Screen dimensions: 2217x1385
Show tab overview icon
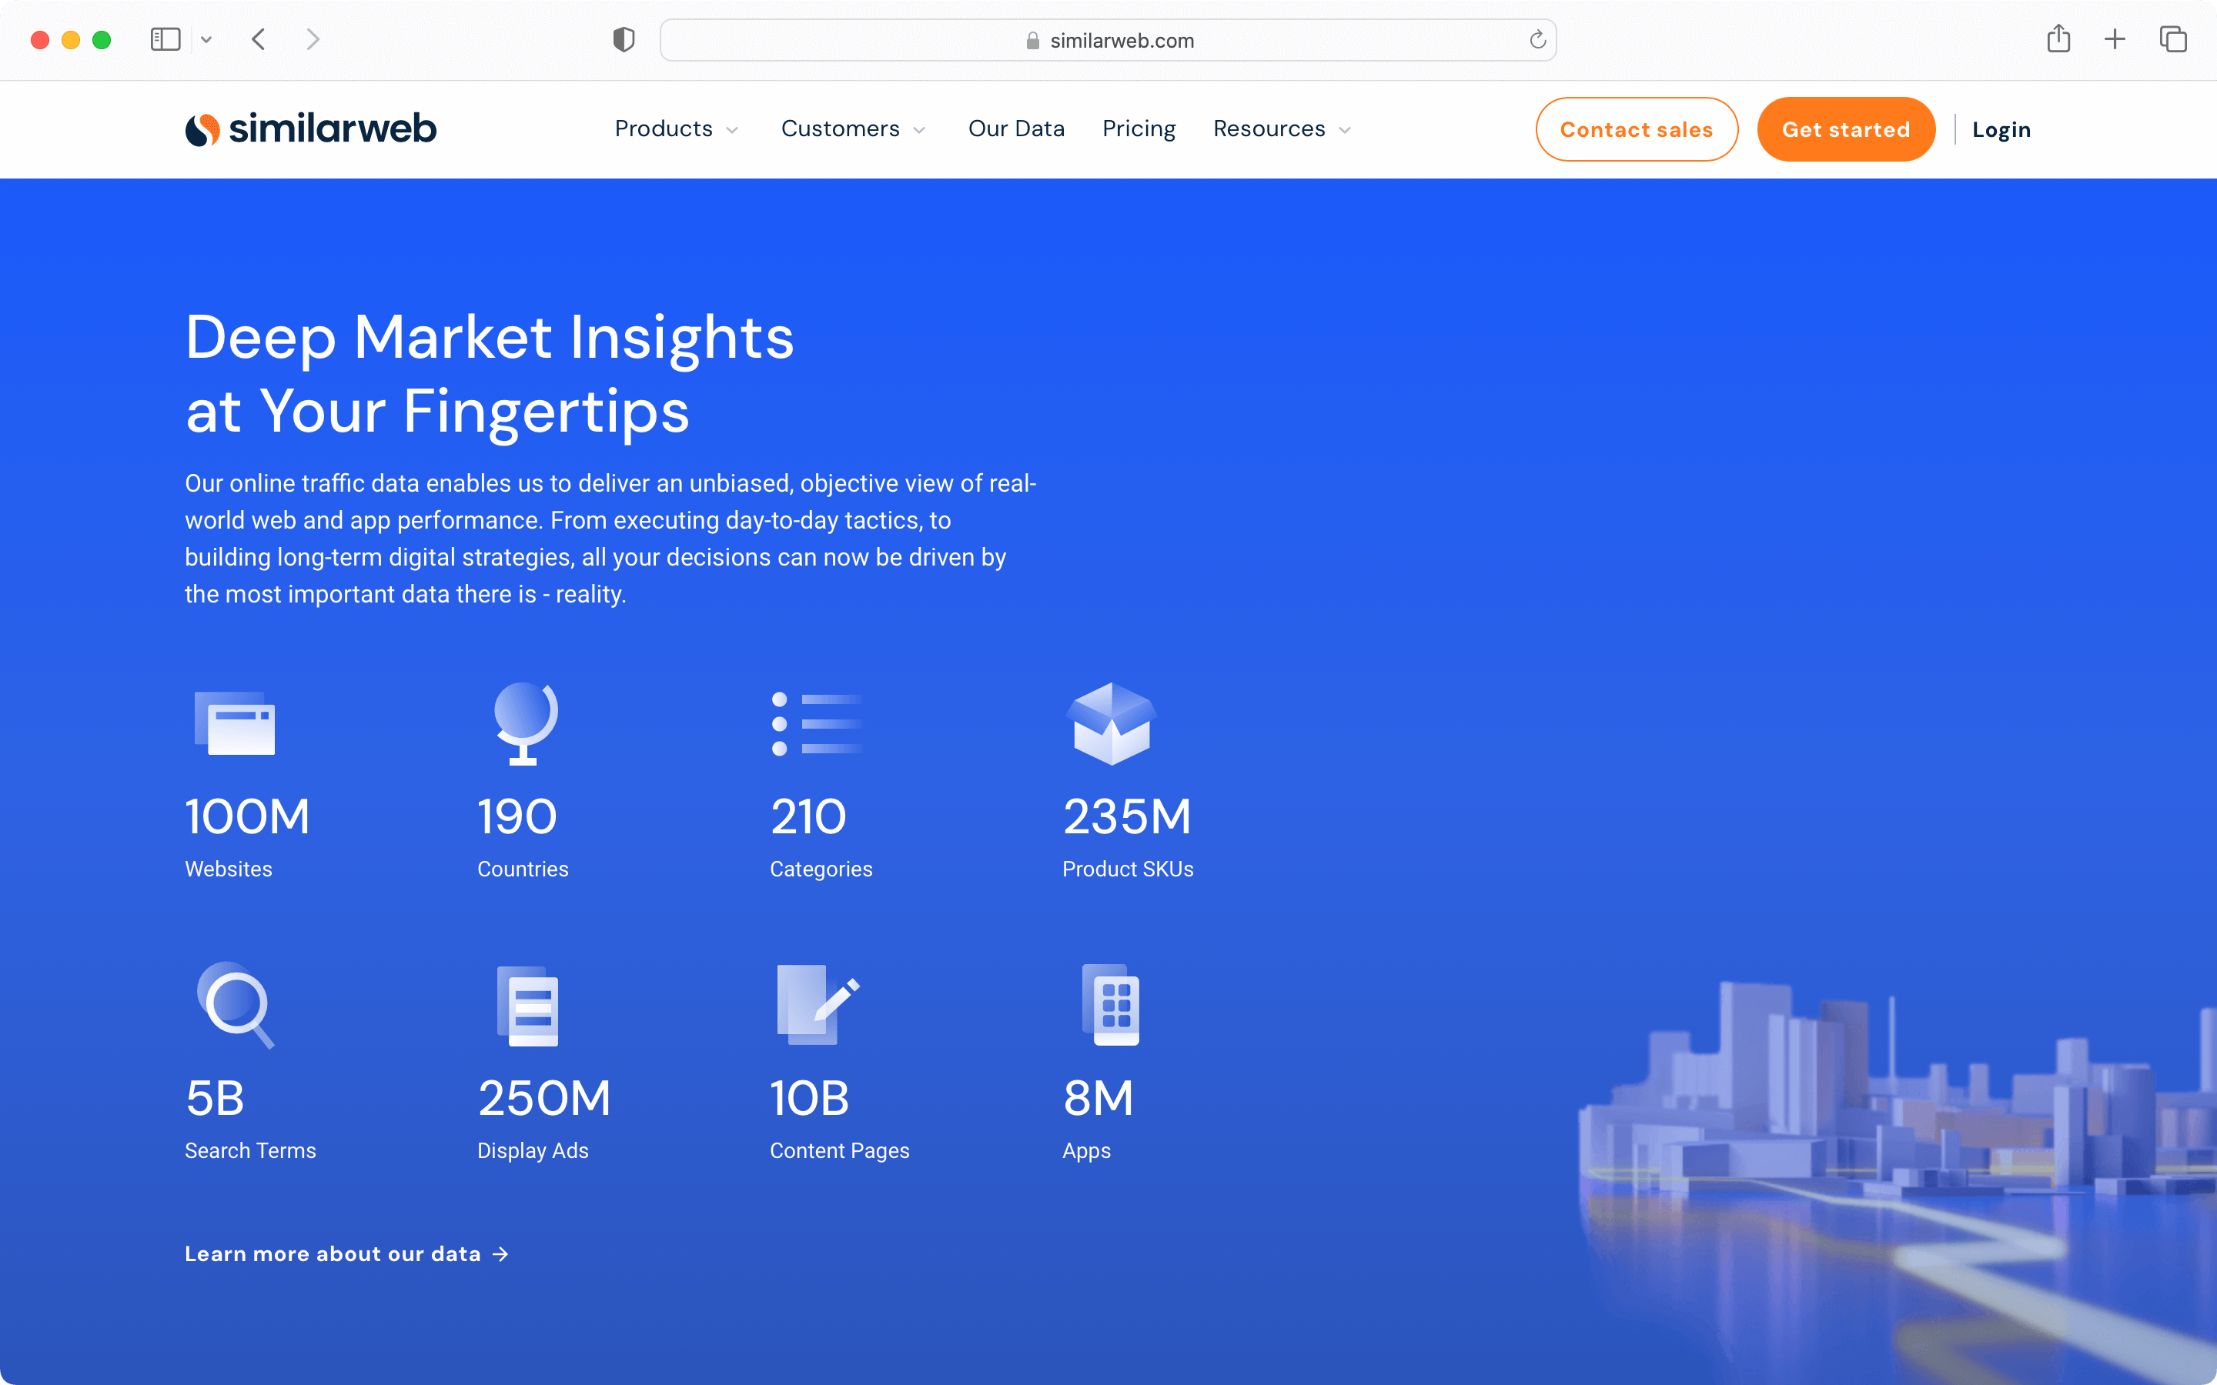click(x=2173, y=39)
